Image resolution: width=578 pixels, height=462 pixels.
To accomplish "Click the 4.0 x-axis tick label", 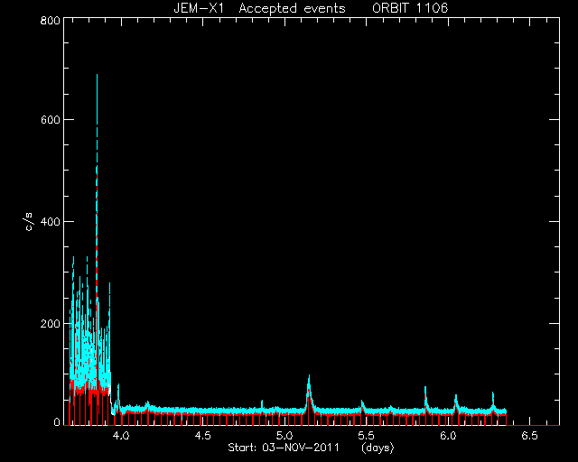I will [x=120, y=436].
